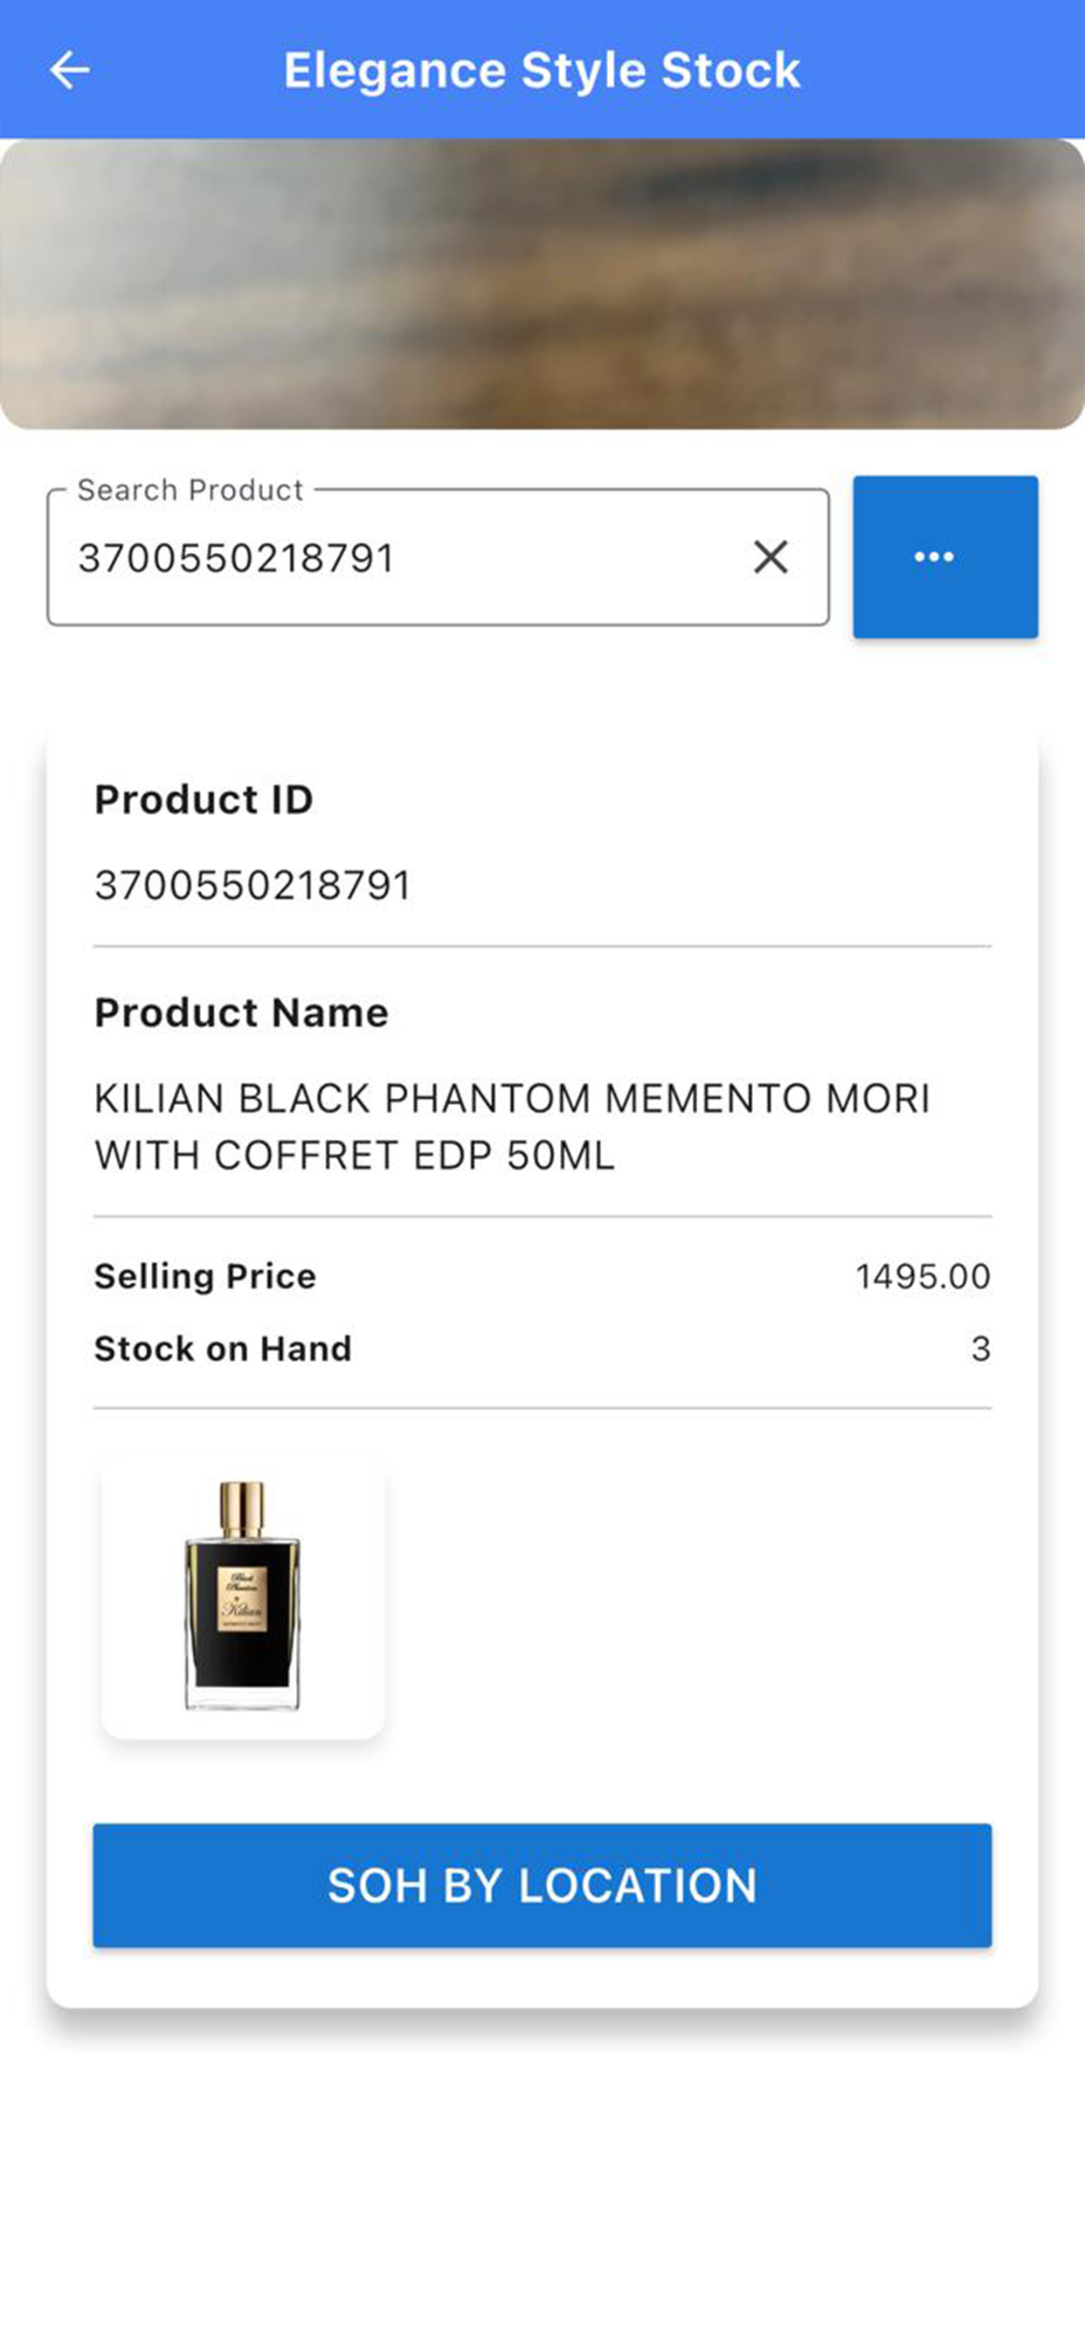
Task: Click the Selling Price label
Action: tap(205, 1276)
